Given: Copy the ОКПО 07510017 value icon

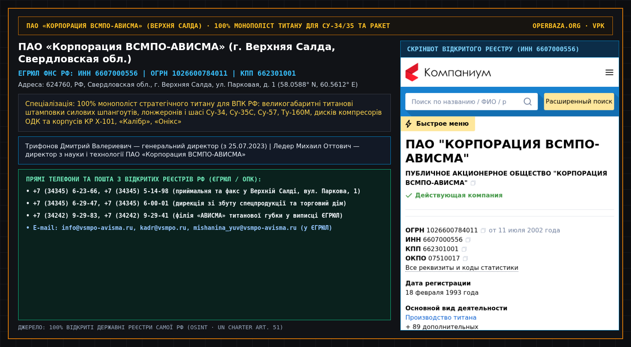Looking at the screenshot, I should (x=465, y=259).
